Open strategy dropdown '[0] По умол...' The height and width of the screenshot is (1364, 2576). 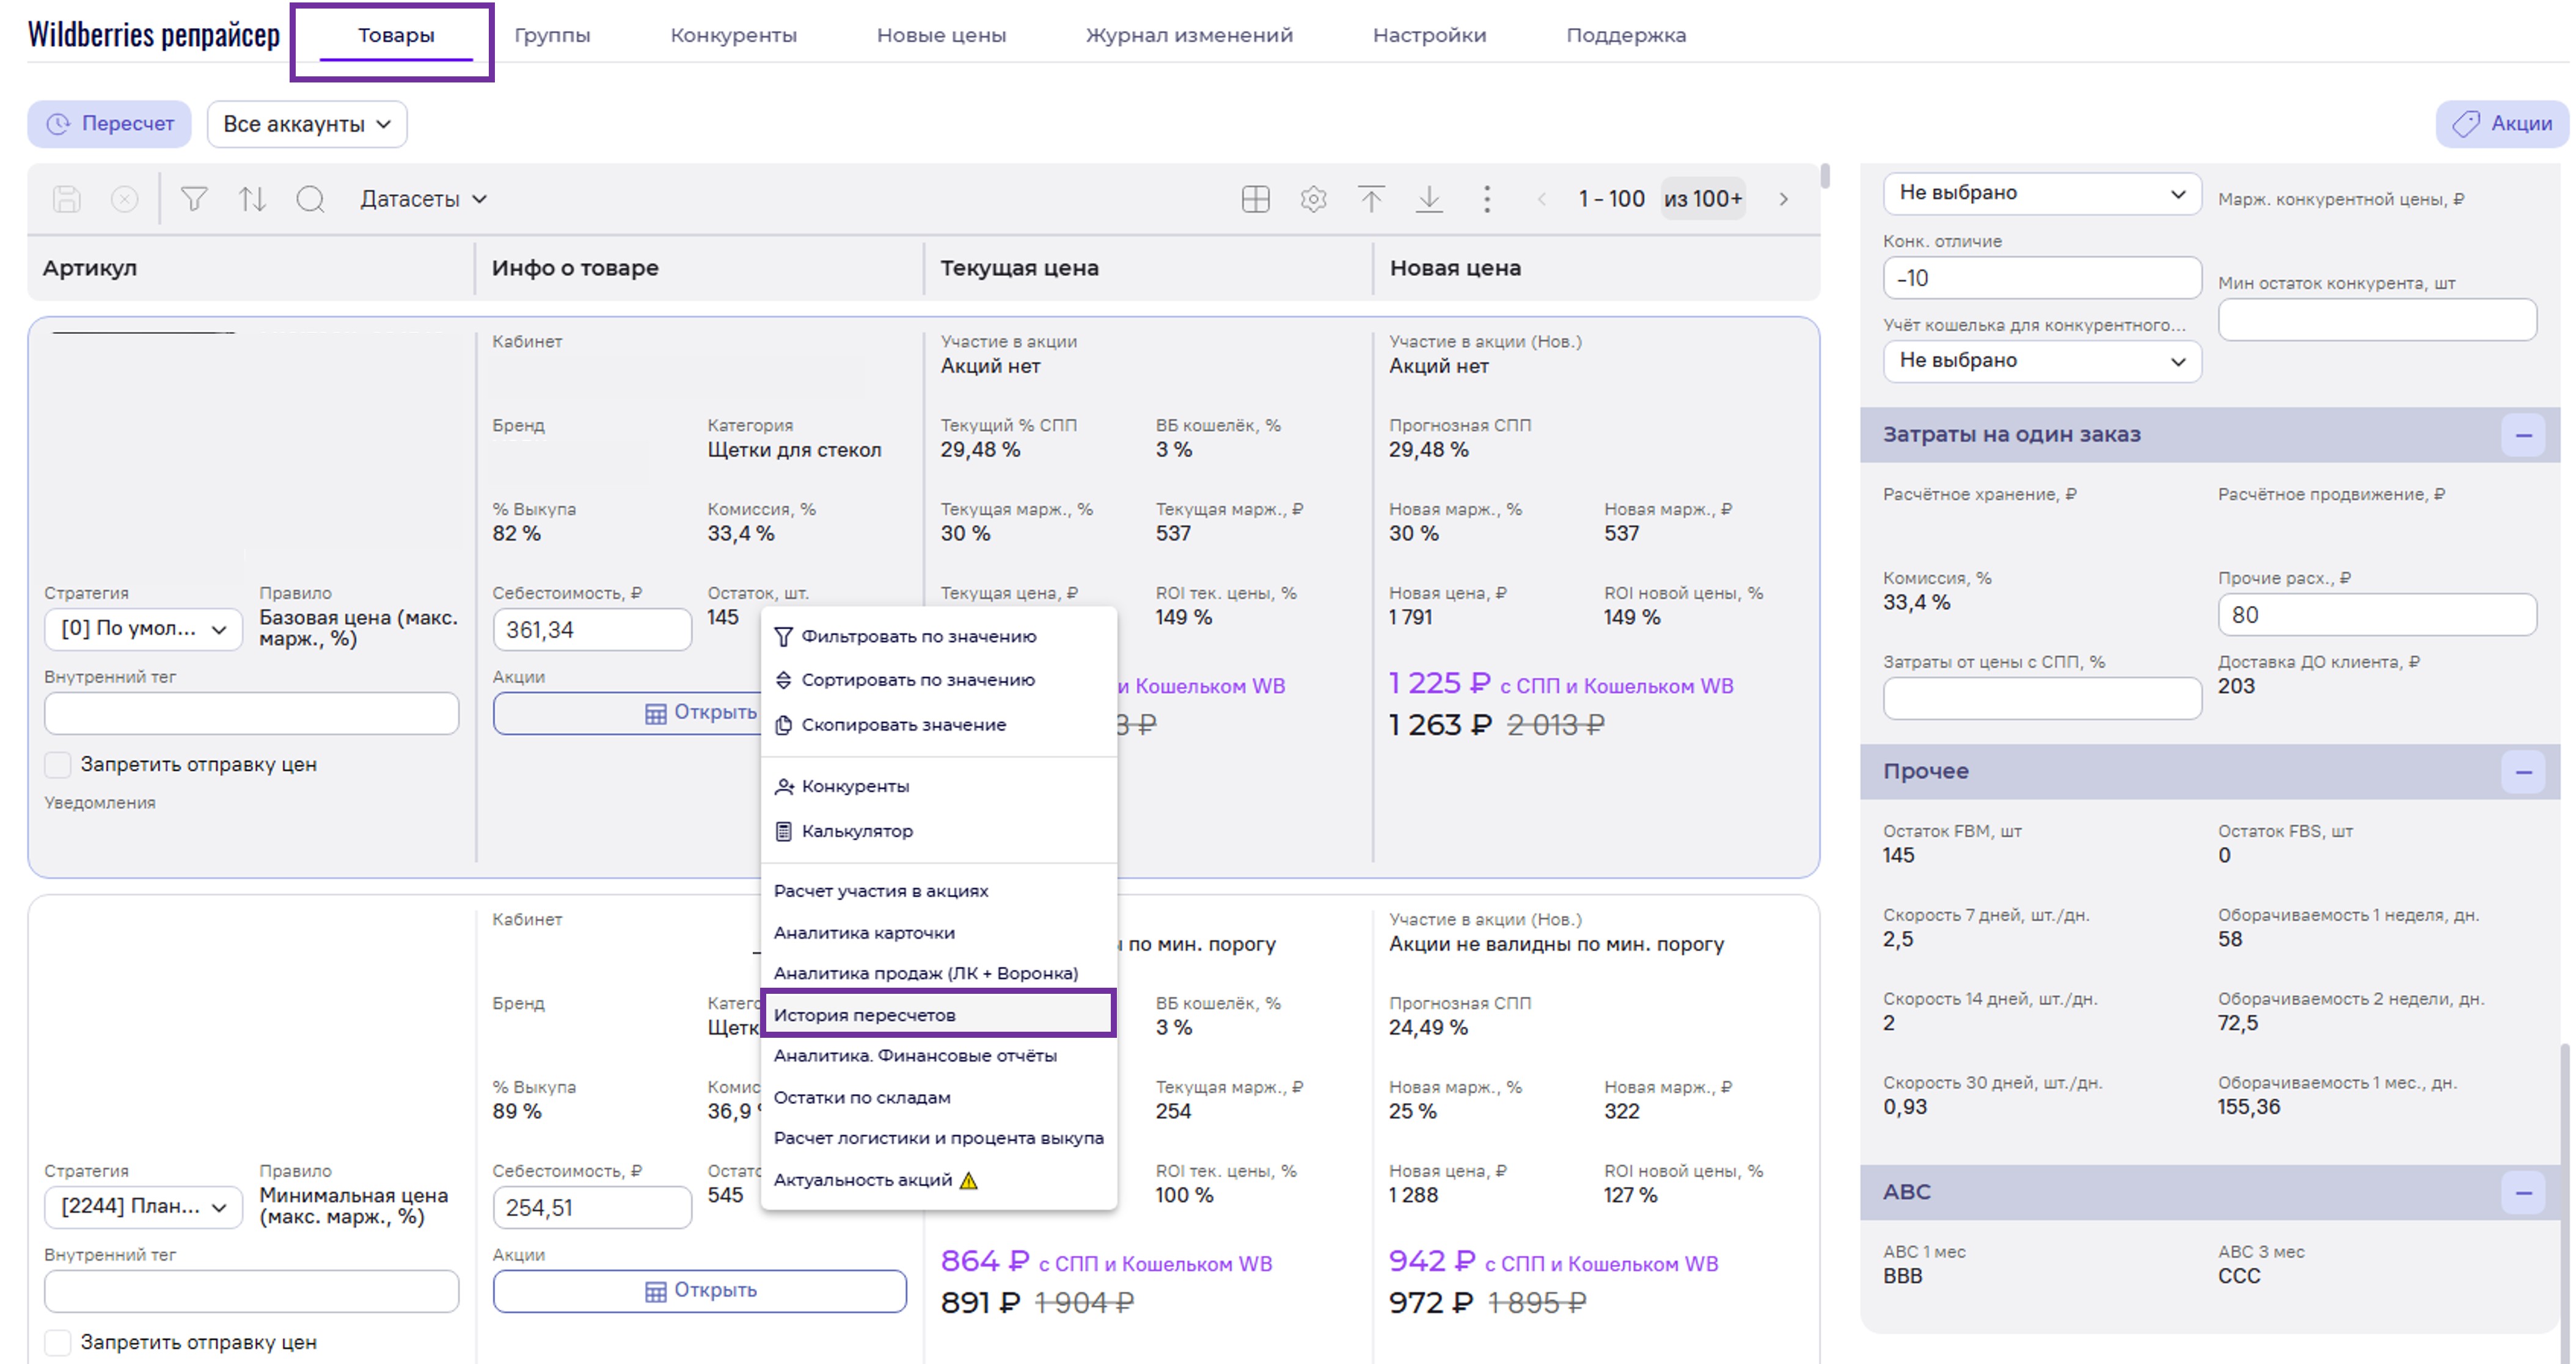143,629
